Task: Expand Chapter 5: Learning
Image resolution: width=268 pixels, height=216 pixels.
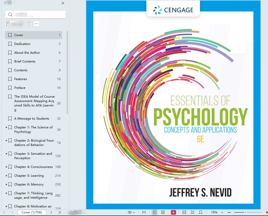Action: [6, 176]
